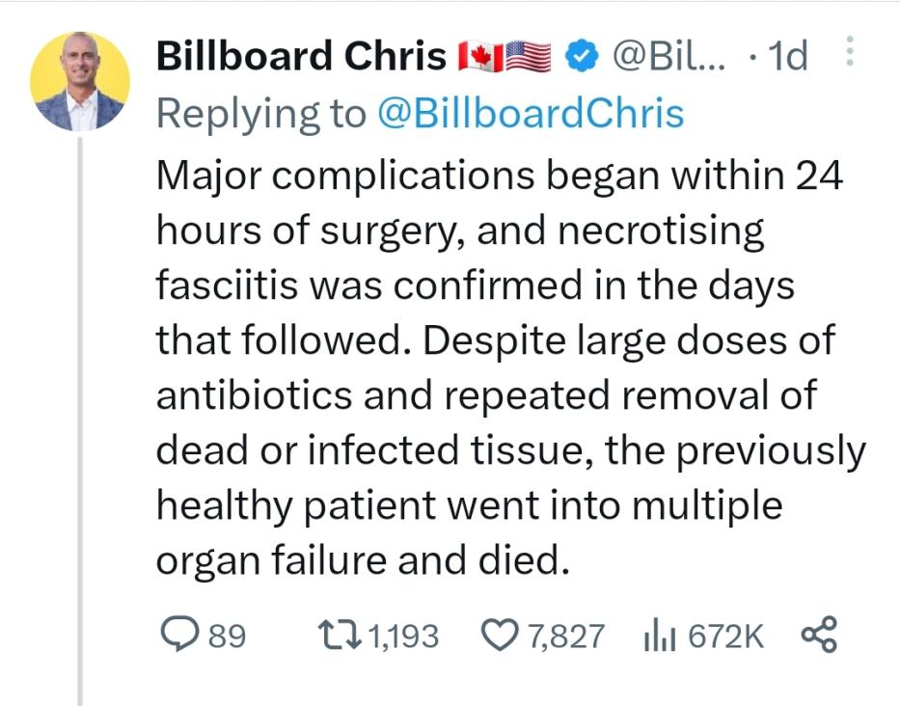Click the 89 replies count
900x706 pixels.
(x=228, y=637)
